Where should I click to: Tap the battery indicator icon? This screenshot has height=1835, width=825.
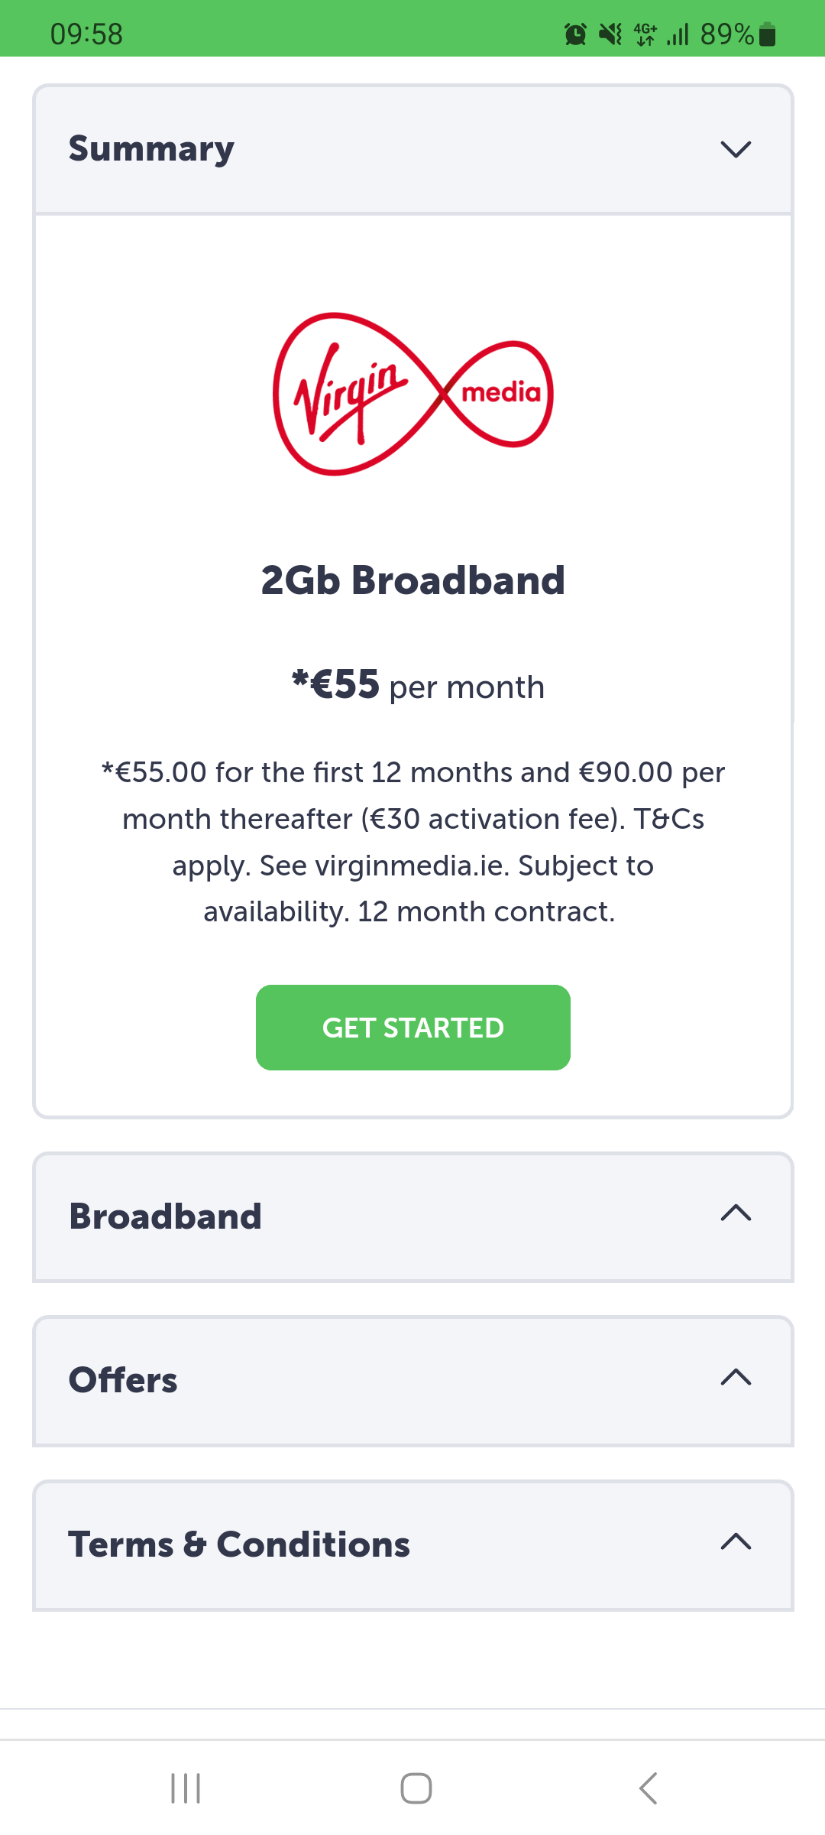point(768,34)
